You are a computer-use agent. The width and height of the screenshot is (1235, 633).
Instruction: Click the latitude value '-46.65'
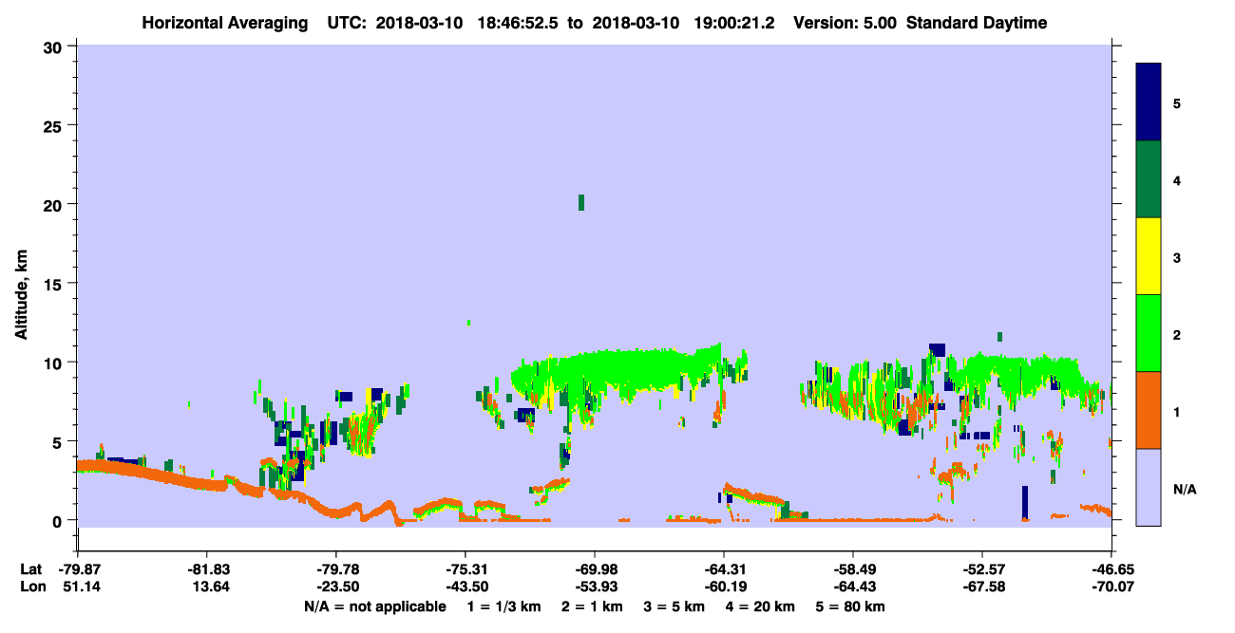(x=1111, y=569)
